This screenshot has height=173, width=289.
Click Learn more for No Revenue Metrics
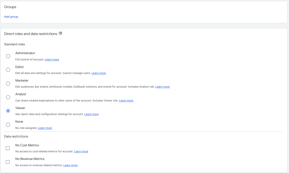70,165
